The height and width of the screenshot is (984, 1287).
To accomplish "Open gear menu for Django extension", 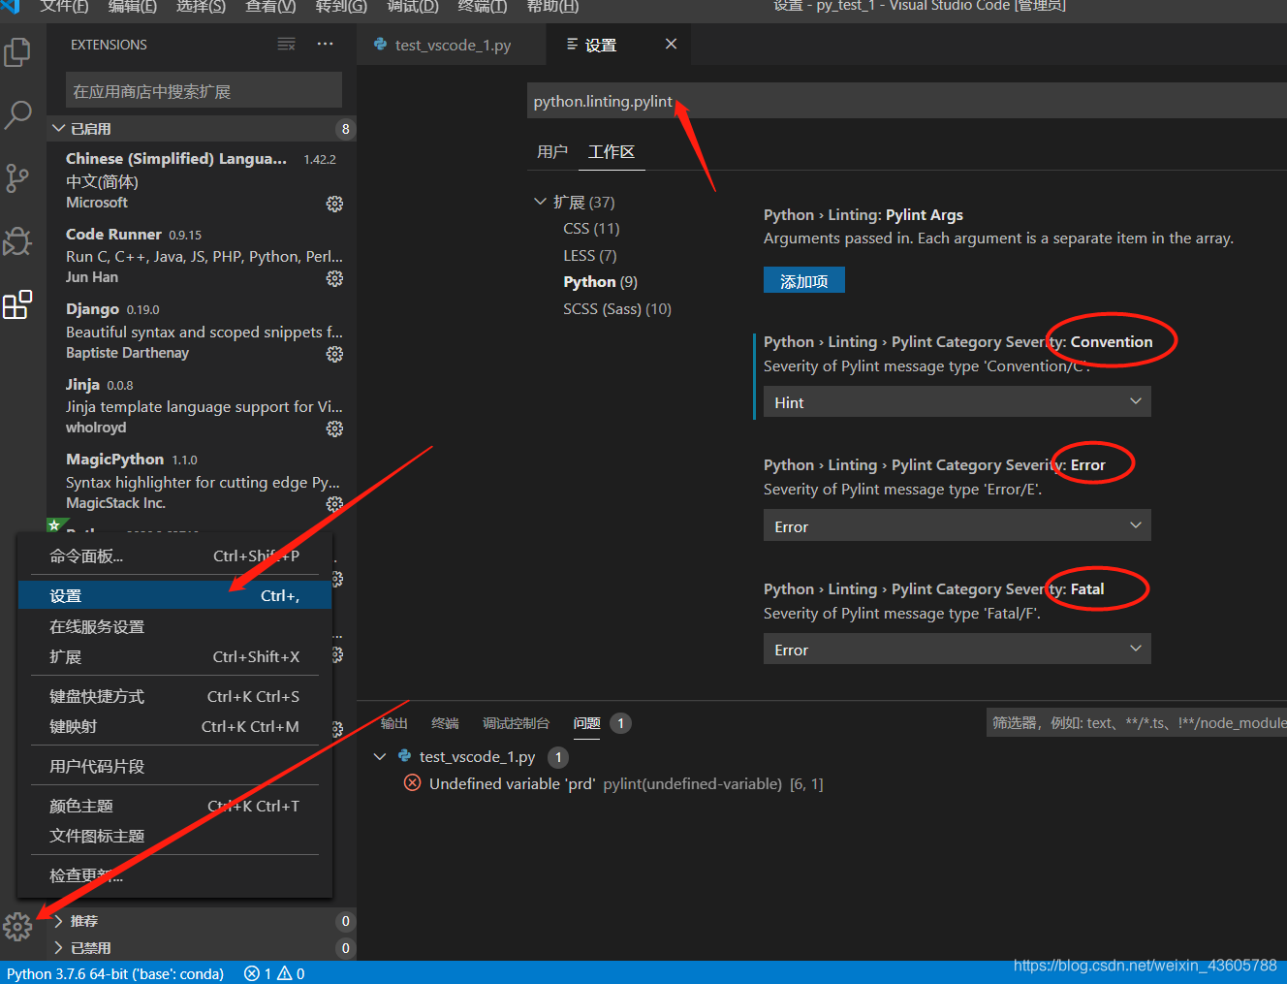I will (x=334, y=354).
